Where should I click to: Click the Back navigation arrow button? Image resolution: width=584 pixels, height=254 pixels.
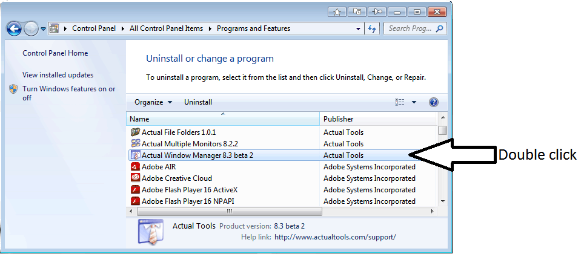coord(14,28)
